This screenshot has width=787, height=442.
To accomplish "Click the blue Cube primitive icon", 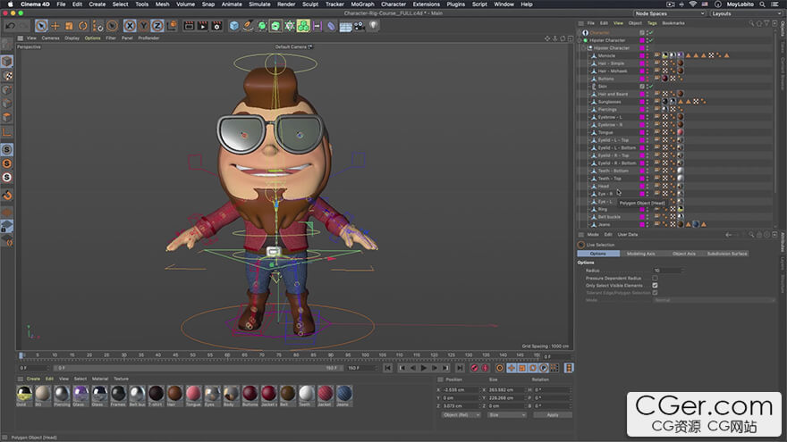I will (234, 26).
